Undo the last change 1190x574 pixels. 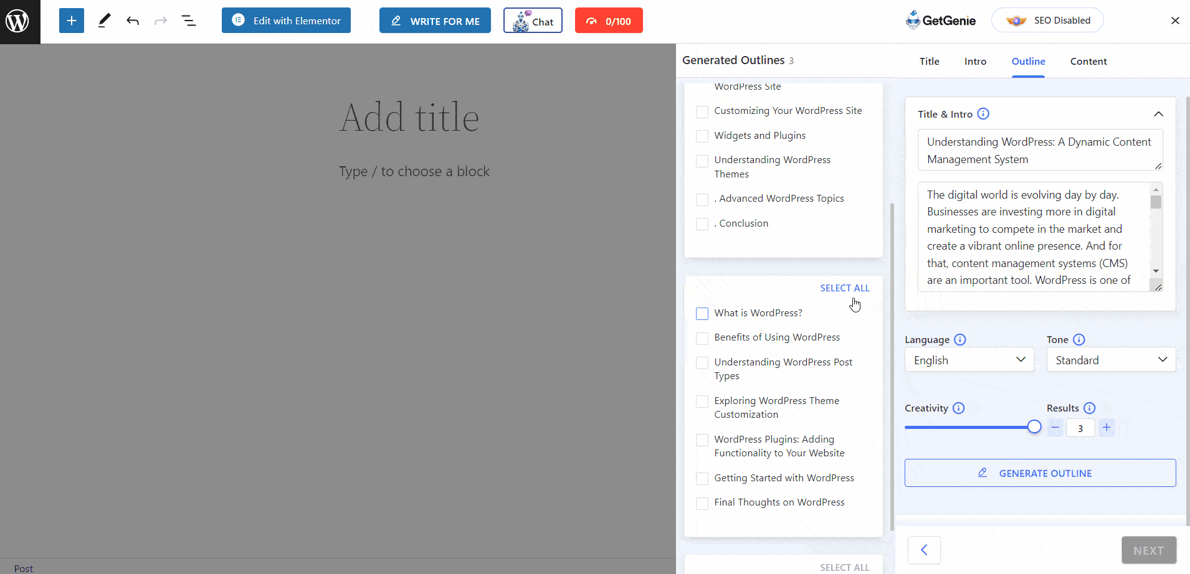(x=133, y=21)
